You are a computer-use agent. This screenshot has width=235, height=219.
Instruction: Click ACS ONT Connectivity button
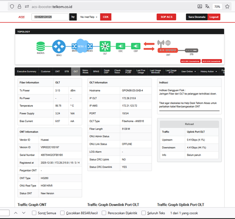(190, 61)
